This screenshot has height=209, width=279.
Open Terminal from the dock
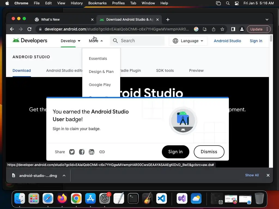click(133, 198)
